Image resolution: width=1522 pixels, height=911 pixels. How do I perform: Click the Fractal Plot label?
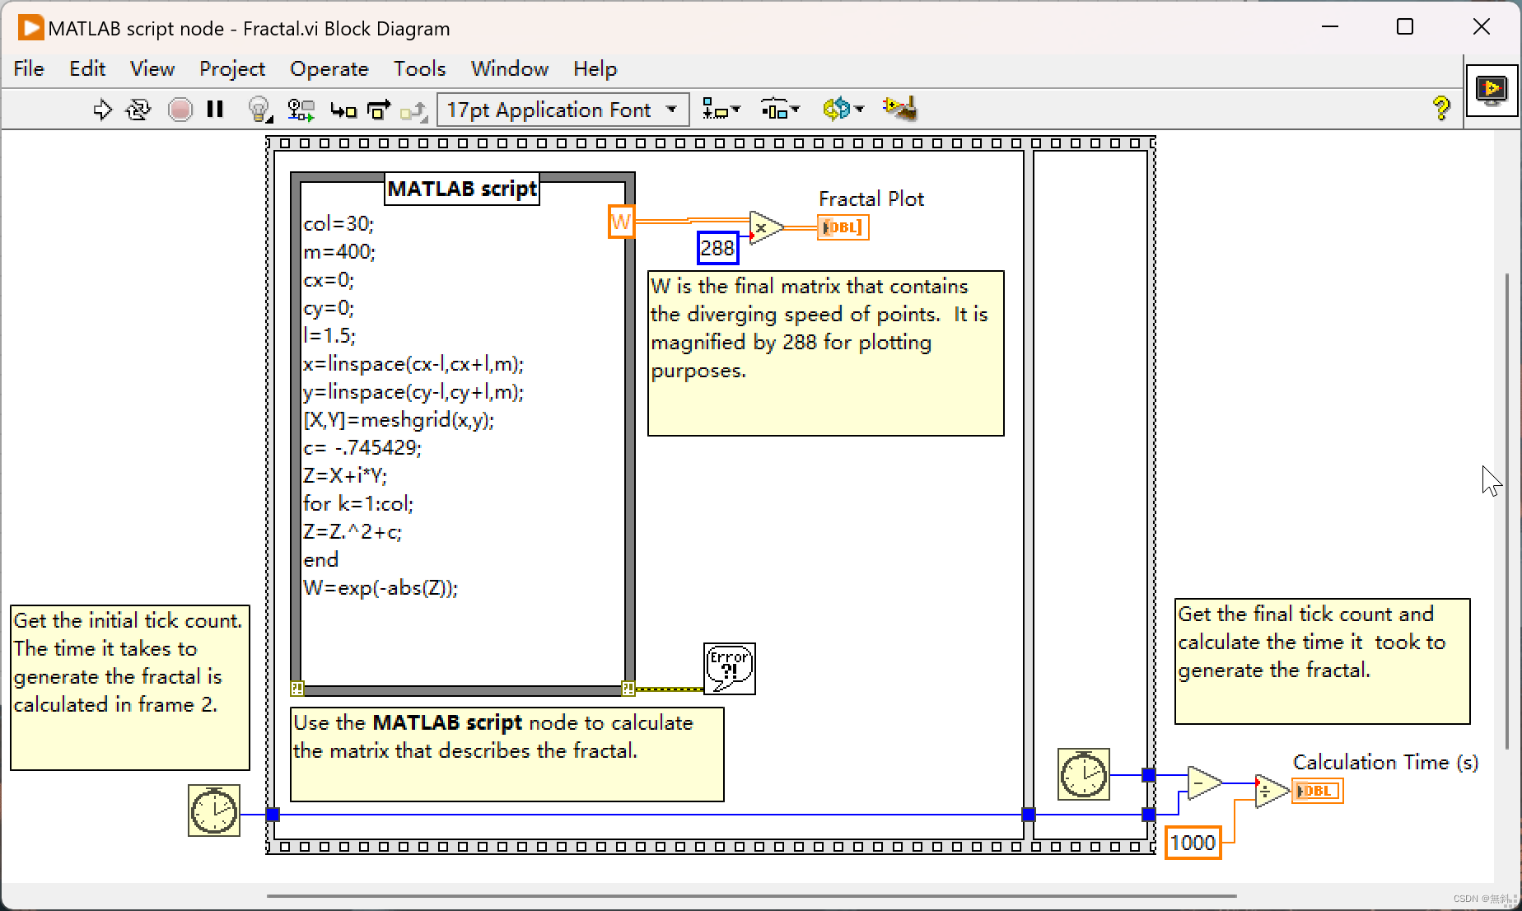pos(871,199)
